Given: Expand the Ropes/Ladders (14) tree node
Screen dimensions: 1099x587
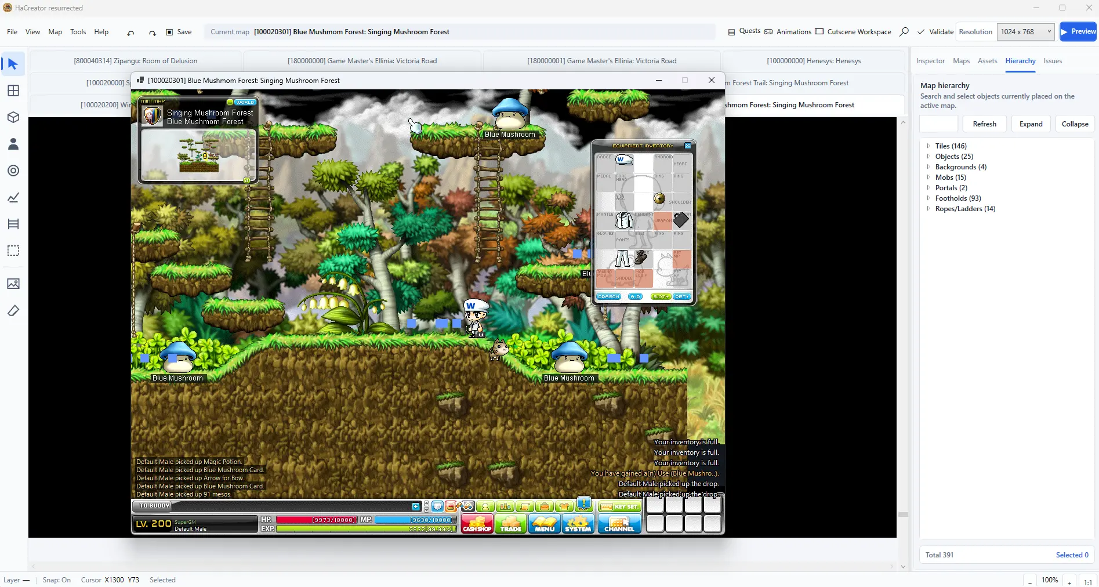Looking at the screenshot, I should [x=928, y=209].
